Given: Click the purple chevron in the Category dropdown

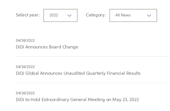Looking at the screenshot, I should (149, 16).
